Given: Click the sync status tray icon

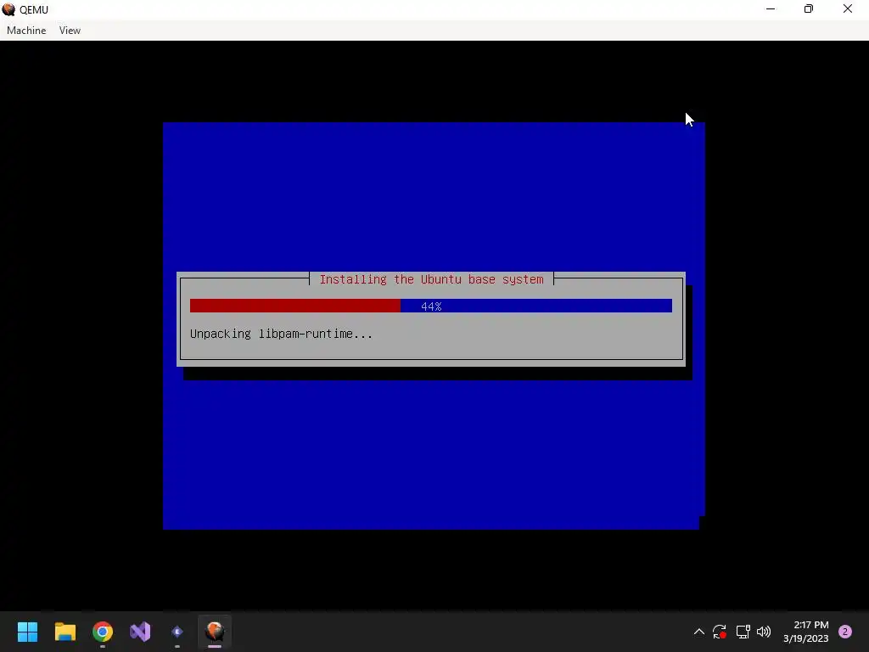Looking at the screenshot, I should [720, 632].
